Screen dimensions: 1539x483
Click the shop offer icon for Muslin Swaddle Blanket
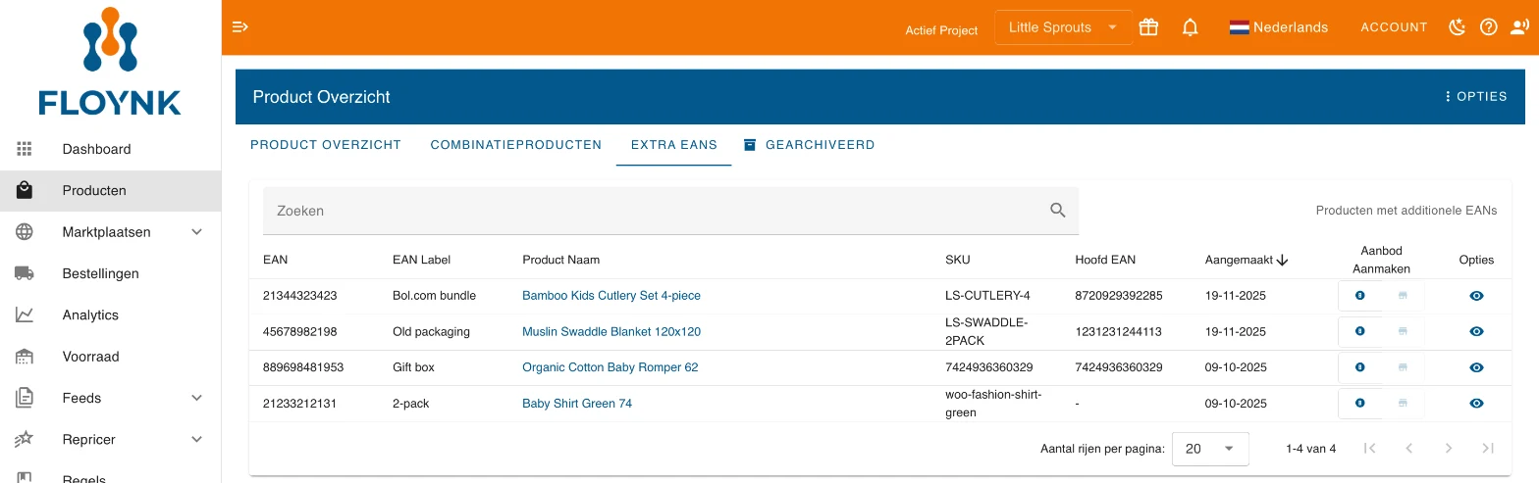(1403, 331)
